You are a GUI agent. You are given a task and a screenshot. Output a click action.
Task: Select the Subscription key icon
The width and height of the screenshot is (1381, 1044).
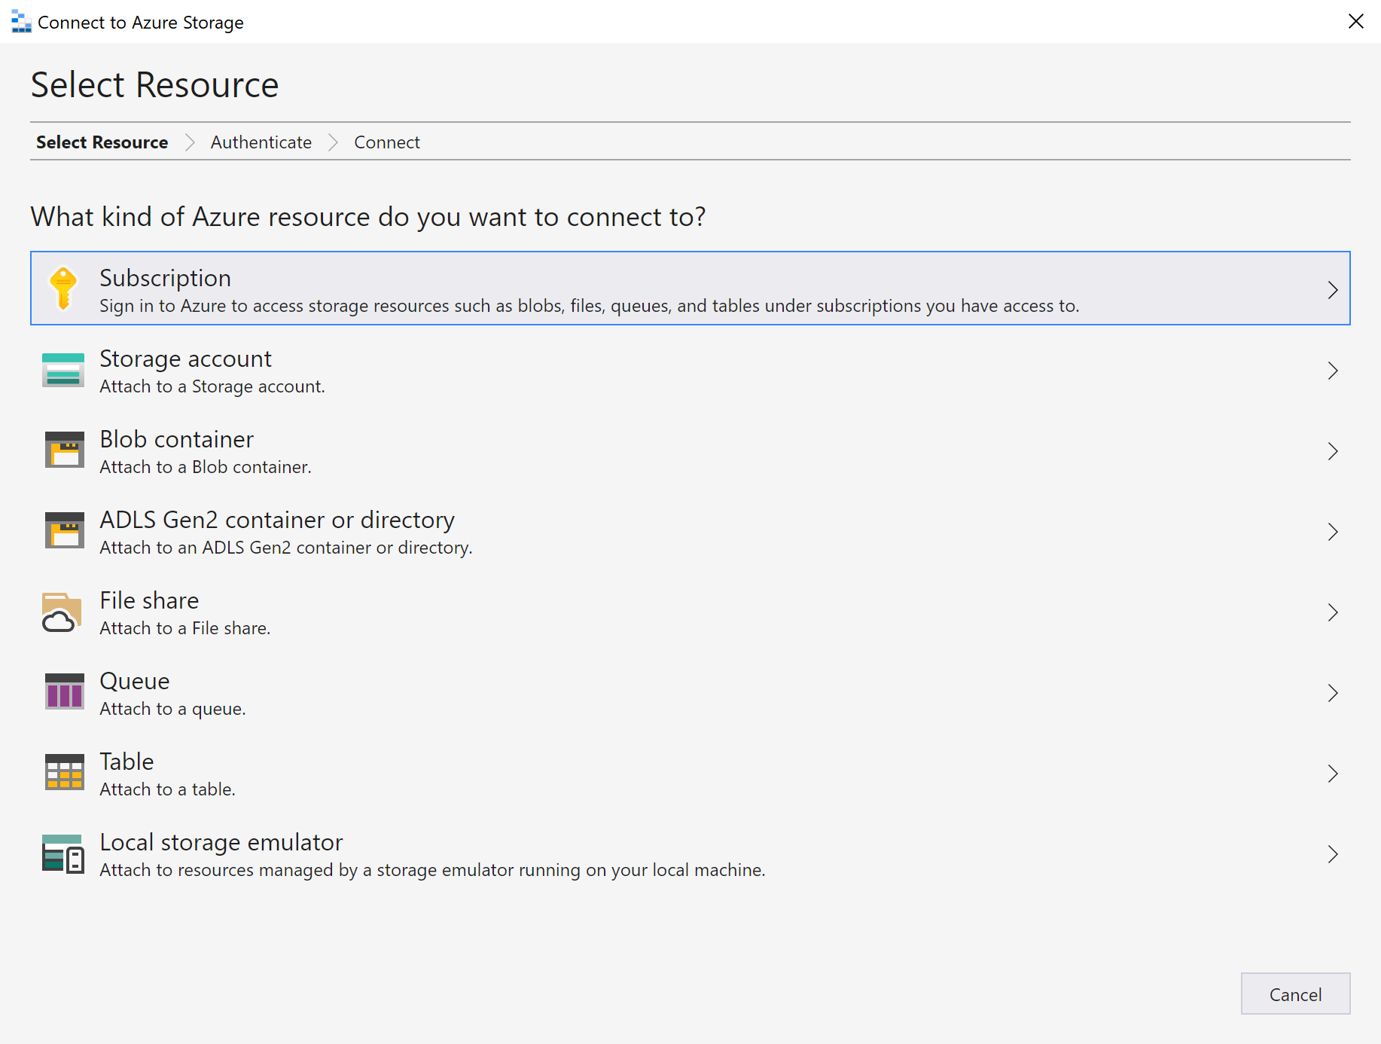point(63,288)
